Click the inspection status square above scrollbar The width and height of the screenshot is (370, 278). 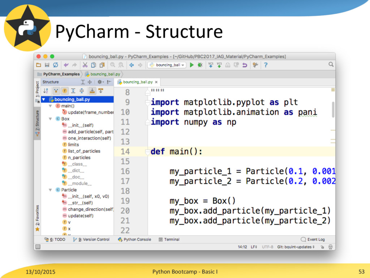tap(333, 90)
